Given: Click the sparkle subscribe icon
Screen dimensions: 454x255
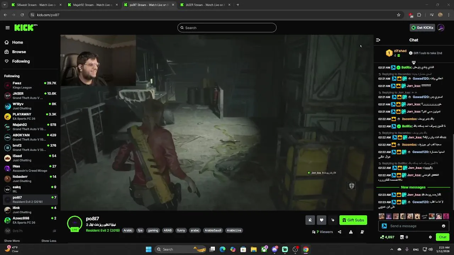Looking at the screenshot, I should point(333,220).
